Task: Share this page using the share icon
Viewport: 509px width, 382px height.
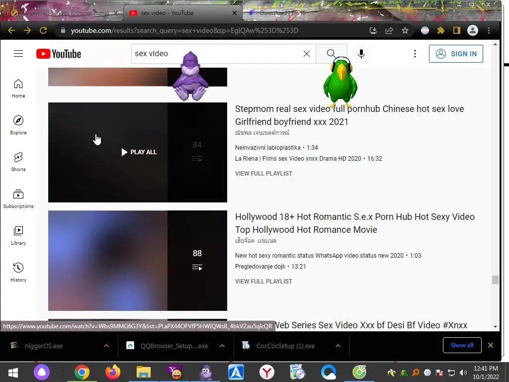Action: click(x=389, y=30)
